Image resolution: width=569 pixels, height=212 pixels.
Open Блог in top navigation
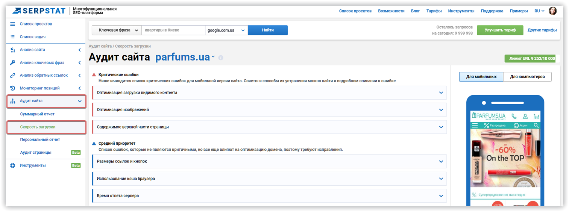[x=415, y=11]
